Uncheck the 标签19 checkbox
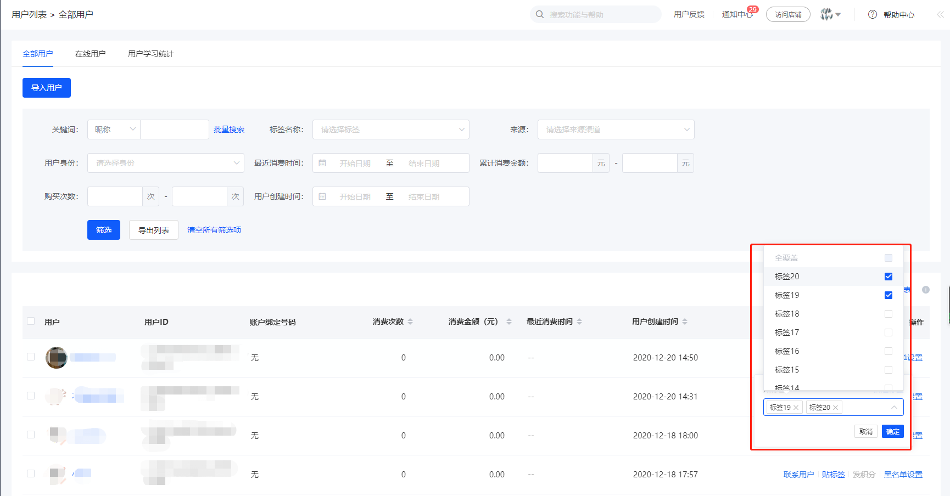 click(888, 295)
